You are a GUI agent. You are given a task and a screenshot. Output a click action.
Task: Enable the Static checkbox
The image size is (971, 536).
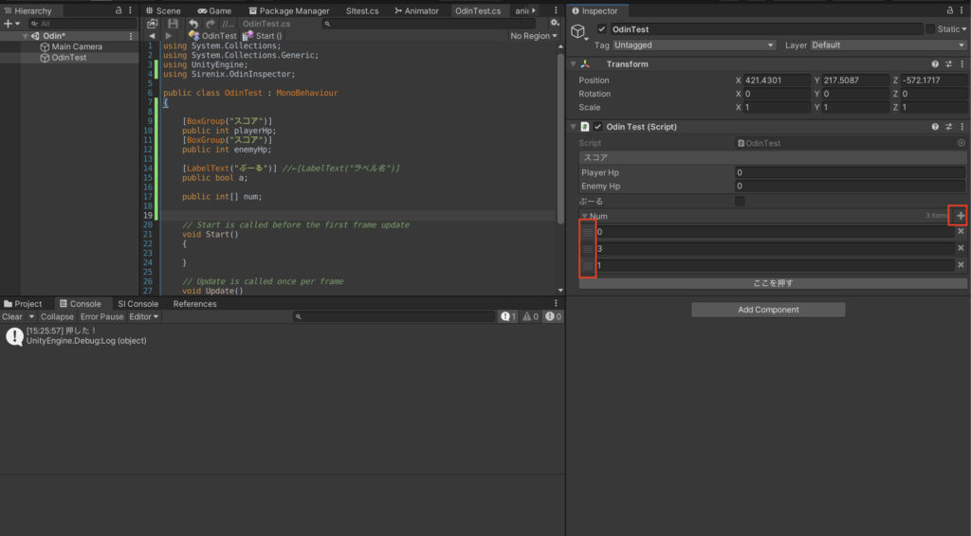pyautogui.click(x=930, y=29)
